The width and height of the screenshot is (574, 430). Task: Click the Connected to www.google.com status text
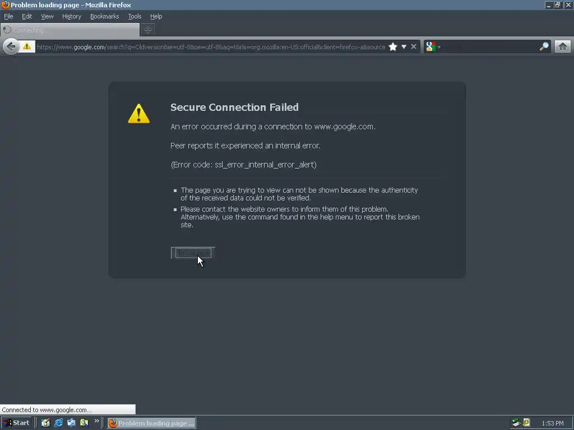(x=47, y=410)
